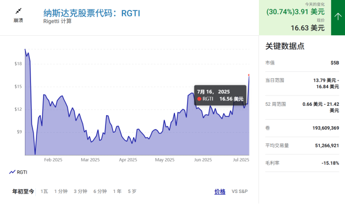Screen dimensions: 345x204
Task: Click the 崩溃 label
Action: (18, 20)
